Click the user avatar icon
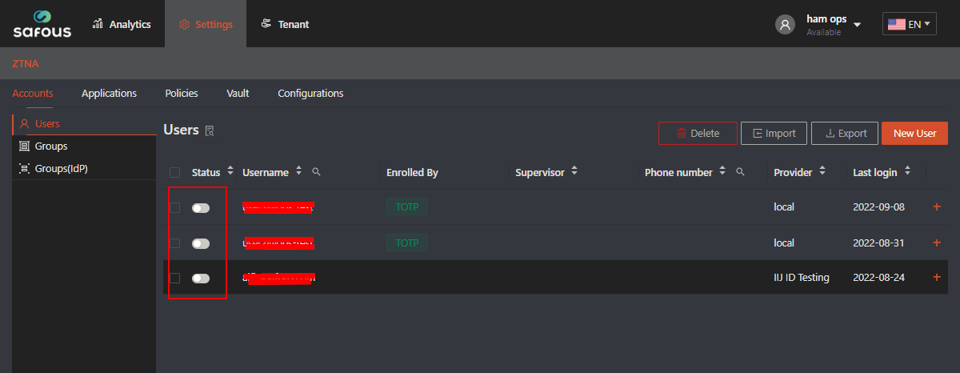 (x=785, y=24)
